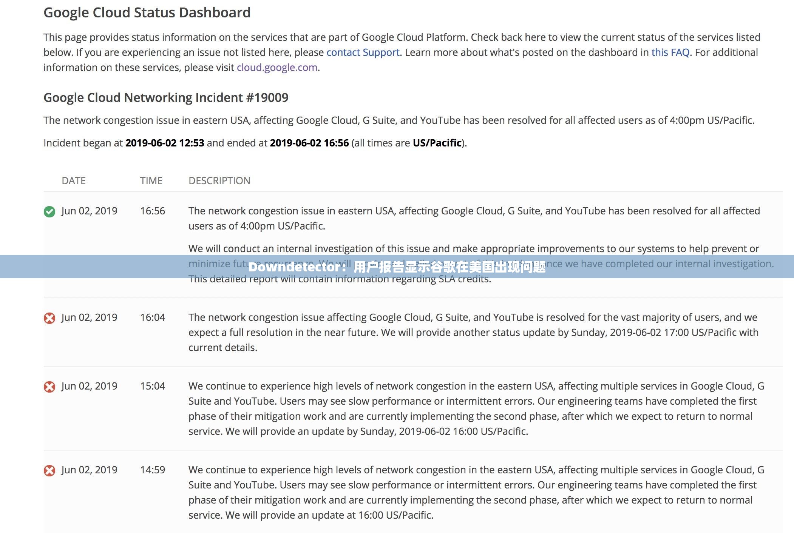Click the red error icon at 16:04
The height and width of the screenshot is (533, 794).
49,318
